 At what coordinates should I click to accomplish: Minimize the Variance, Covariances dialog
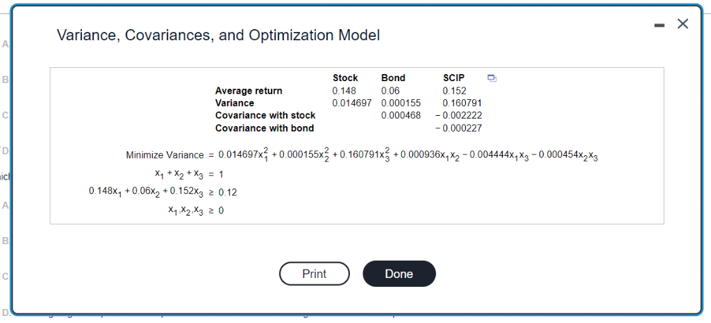tap(660, 25)
